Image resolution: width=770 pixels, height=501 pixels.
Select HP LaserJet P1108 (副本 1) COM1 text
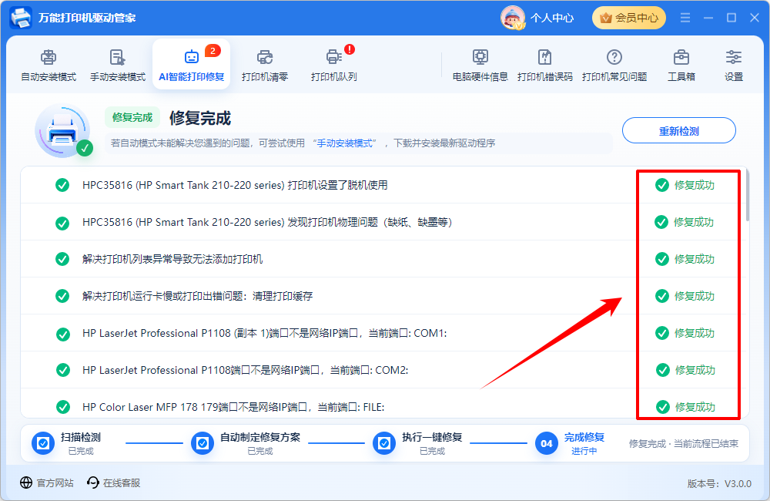265,333
